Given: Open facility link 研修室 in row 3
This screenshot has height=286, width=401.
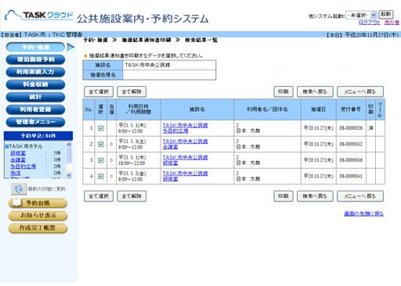Looking at the screenshot, I should [x=170, y=163].
